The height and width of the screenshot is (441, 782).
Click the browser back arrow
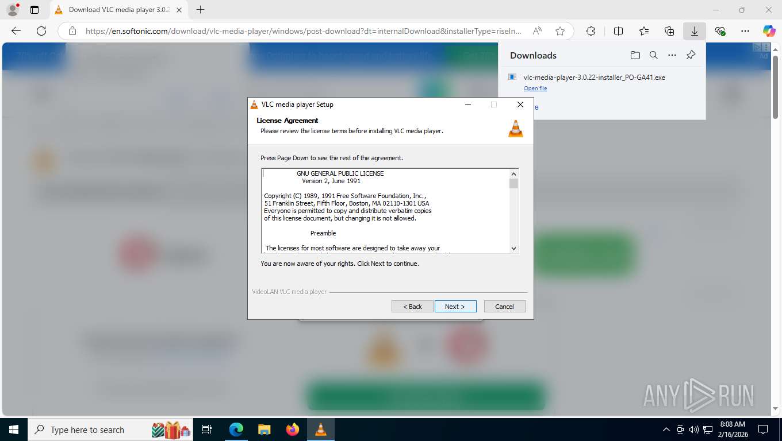[x=16, y=32]
